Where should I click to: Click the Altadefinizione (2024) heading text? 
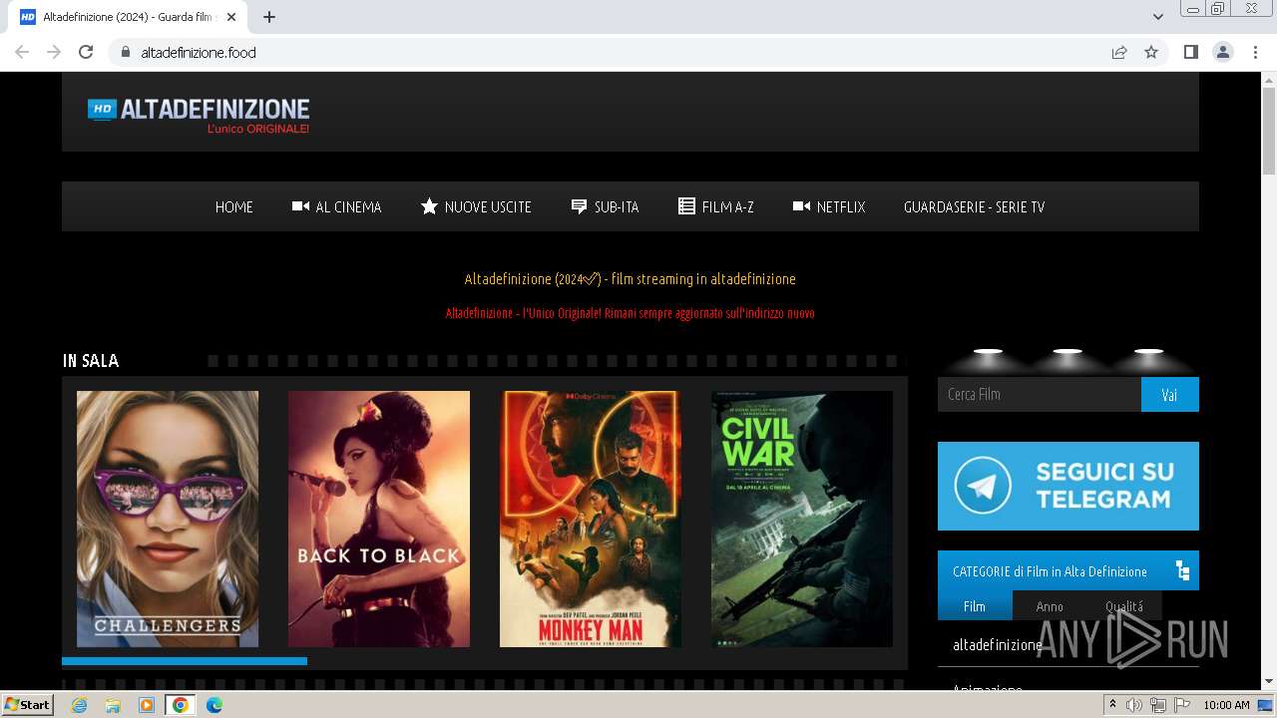tap(631, 278)
